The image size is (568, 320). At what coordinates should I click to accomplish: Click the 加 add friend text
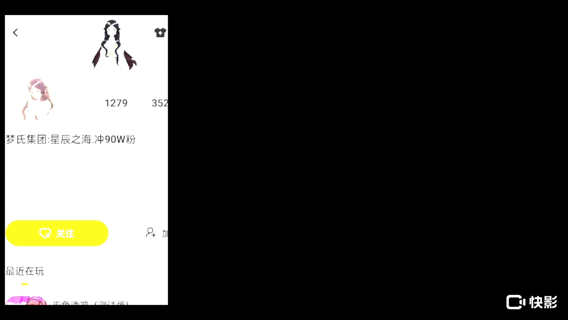(165, 233)
